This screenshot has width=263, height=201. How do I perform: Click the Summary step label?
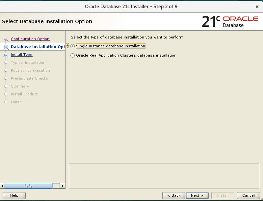click(20, 86)
